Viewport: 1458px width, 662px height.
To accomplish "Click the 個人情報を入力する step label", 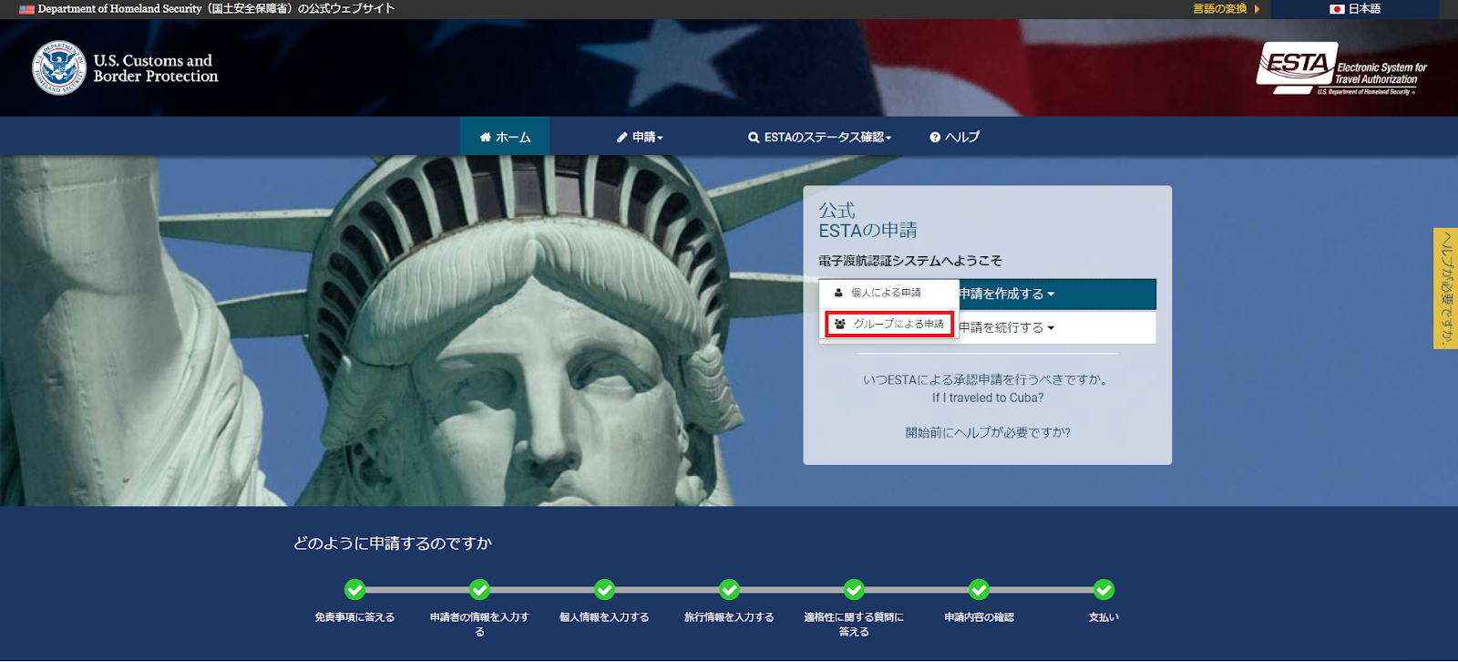I will click(604, 617).
